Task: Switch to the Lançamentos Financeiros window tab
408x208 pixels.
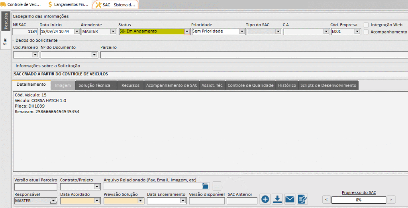Action: point(68,4)
